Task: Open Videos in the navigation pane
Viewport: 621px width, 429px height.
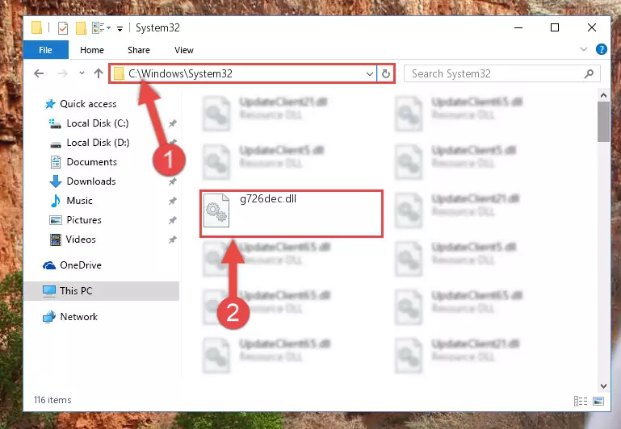Action: [81, 239]
